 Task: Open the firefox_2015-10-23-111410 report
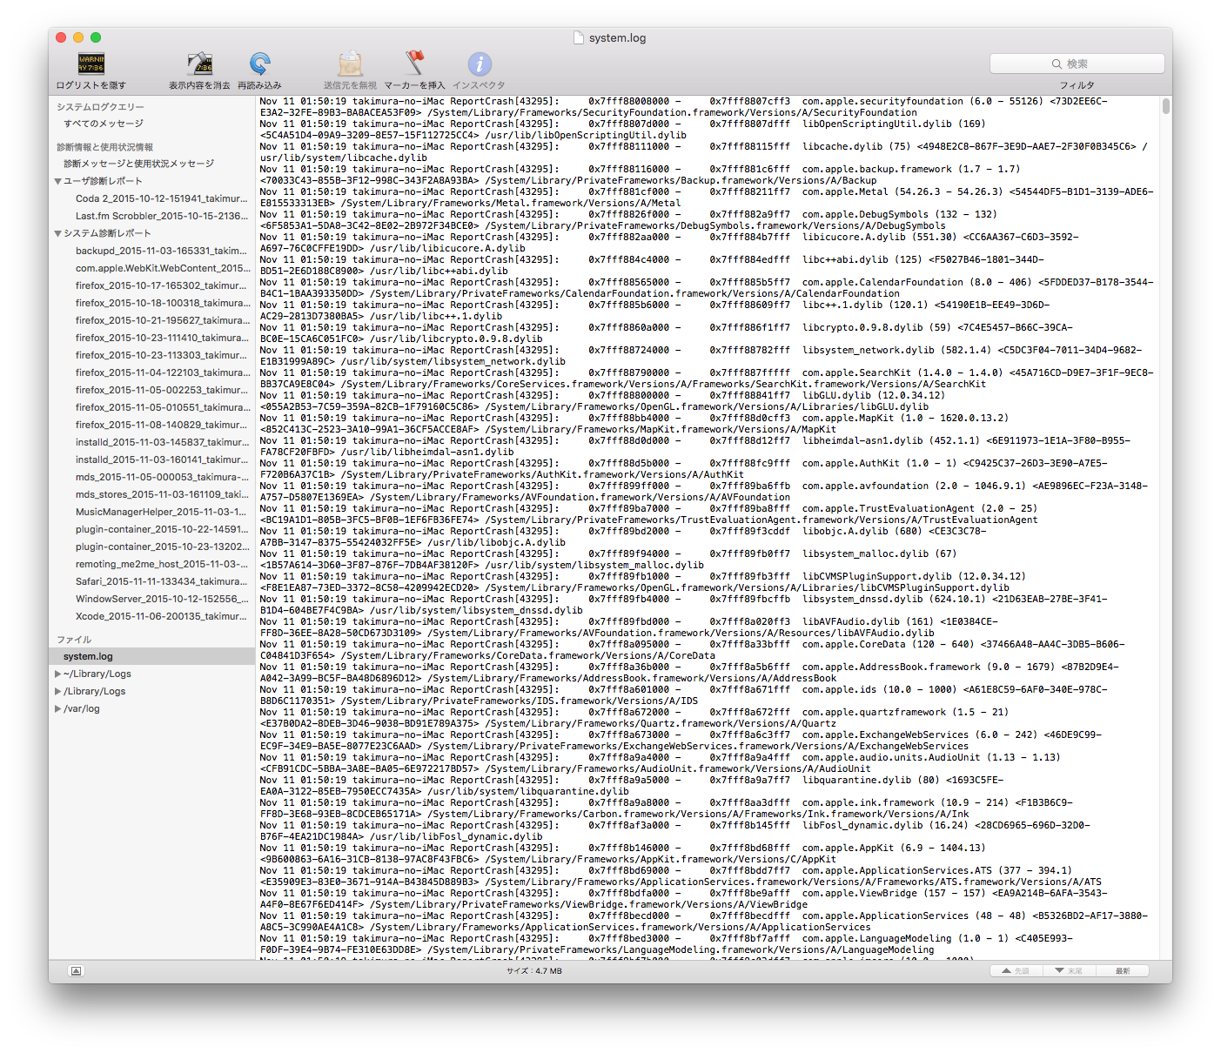click(x=162, y=338)
